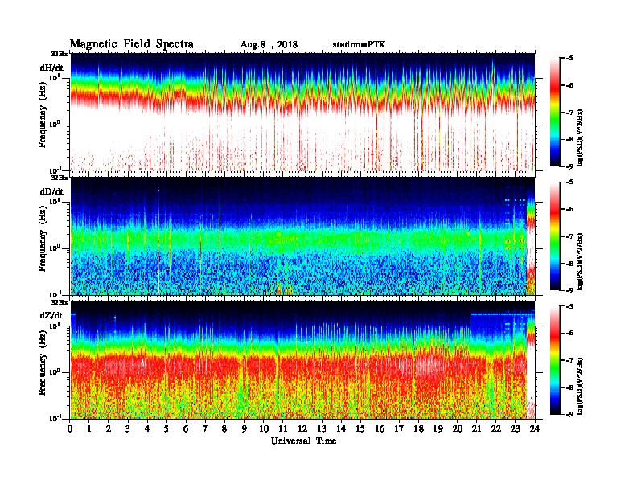Click the 32Hz label atop dH/dt panel
The width and height of the screenshot is (637, 492).
pyautogui.click(x=60, y=54)
